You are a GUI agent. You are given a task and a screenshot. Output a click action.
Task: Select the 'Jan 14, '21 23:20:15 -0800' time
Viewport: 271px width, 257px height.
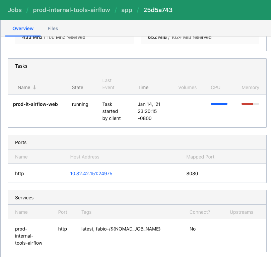pos(149,111)
